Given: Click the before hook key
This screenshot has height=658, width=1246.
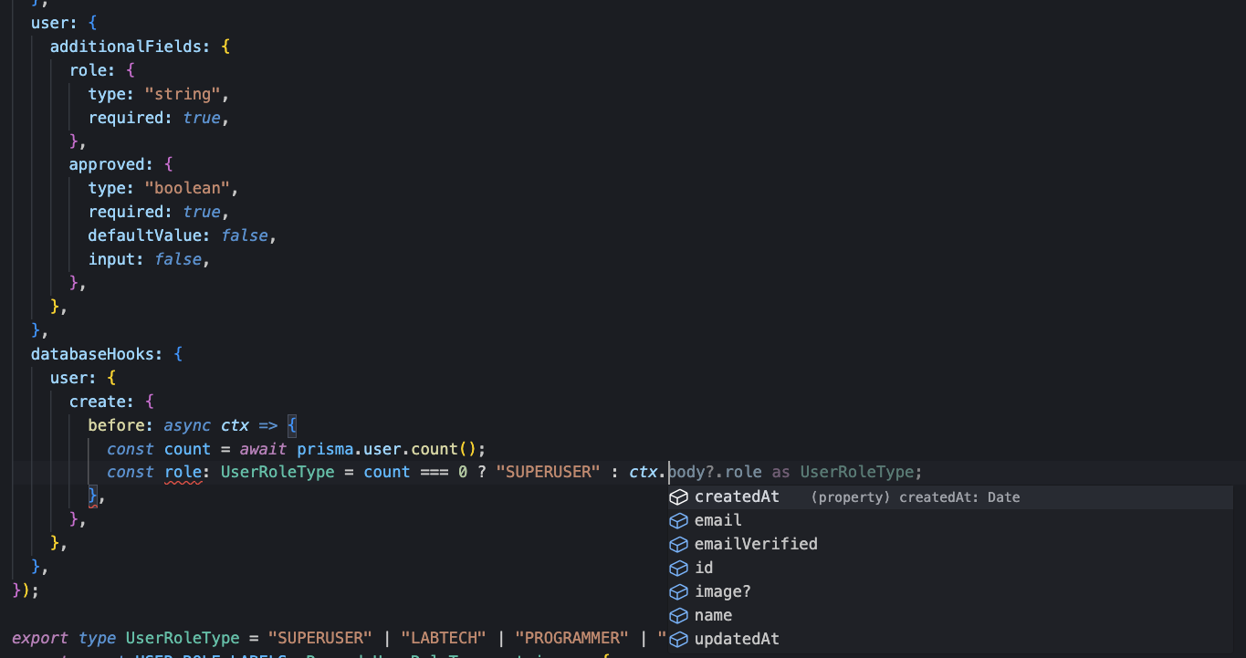Looking at the screenshot, I should 117,424.
